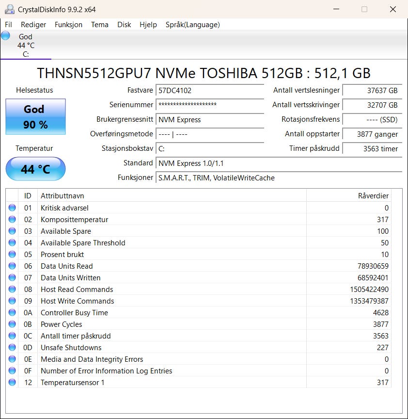Click the Funksjoner field with S.M.A.R.T., TRIM
This screenshot has height=419, width=408.
pos(279,177)
